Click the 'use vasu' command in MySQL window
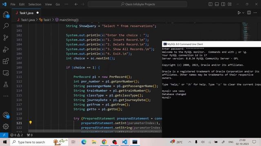This screenshot has height=146, width=261. click(178, 91)
